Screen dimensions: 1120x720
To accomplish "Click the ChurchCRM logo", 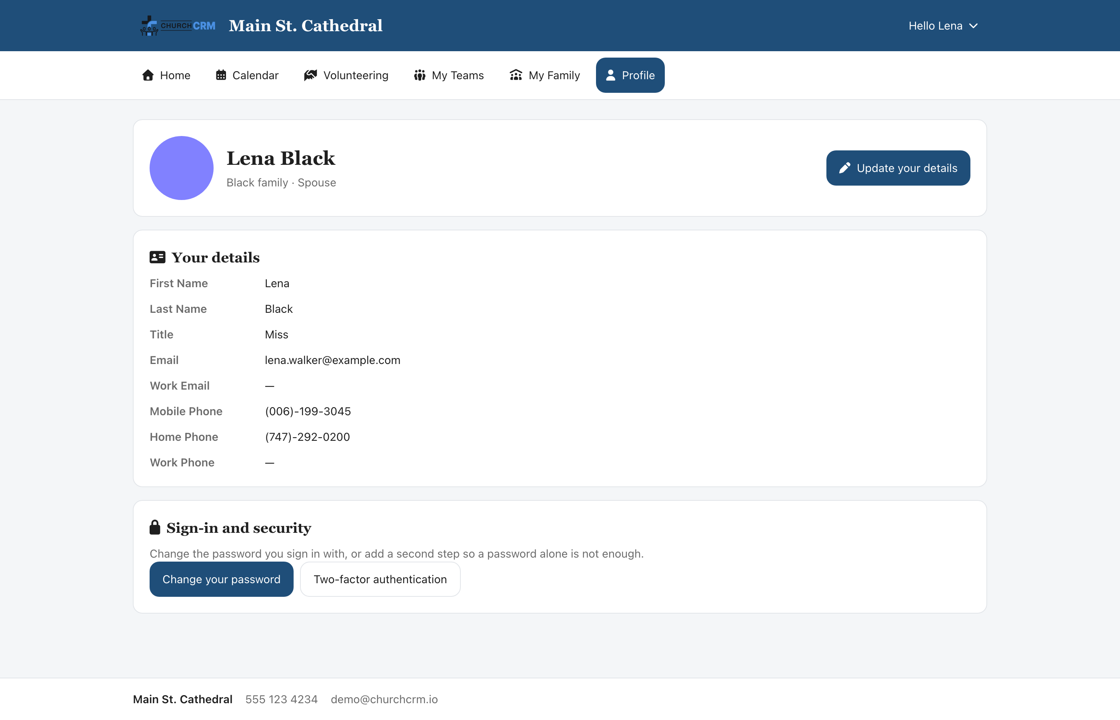I will 178,26.
